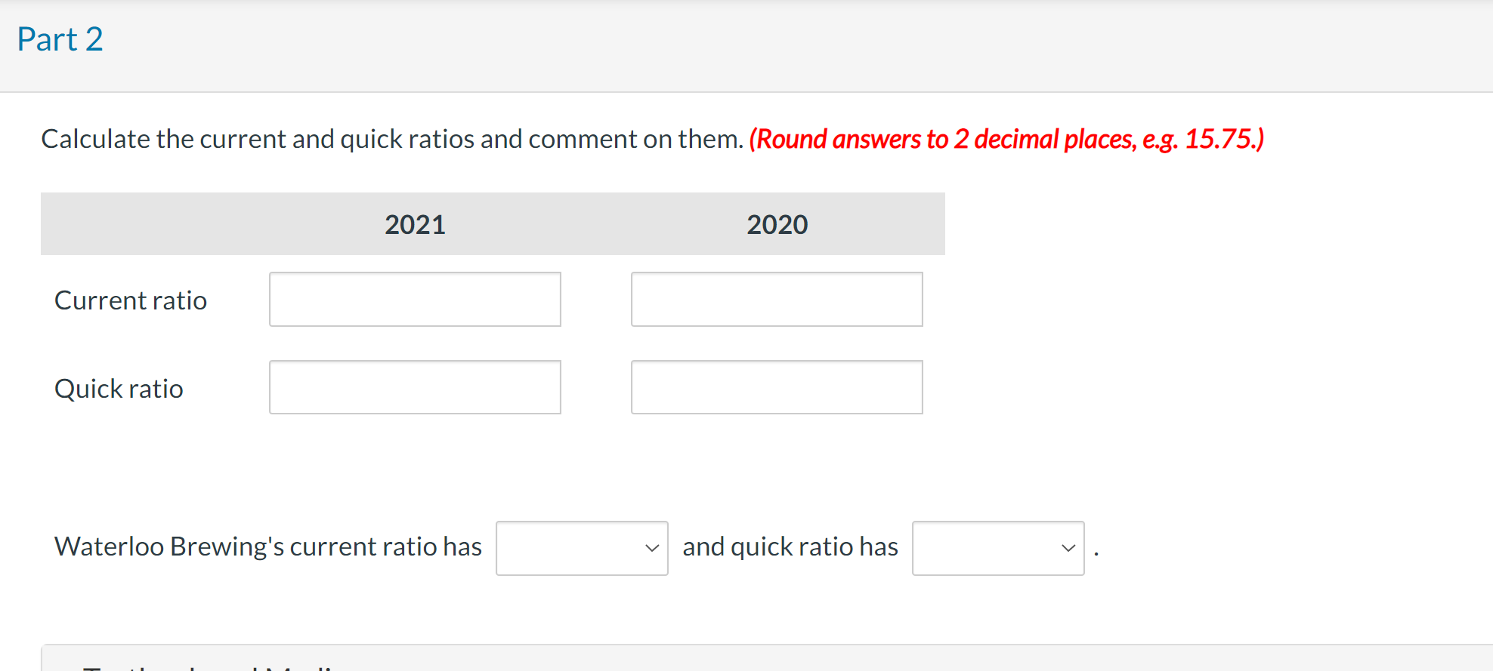This screenshot has width=1493, height=671.
Task: Click 'Waterloo Brewing's current ratio has' text
Action: coord(267,546)
